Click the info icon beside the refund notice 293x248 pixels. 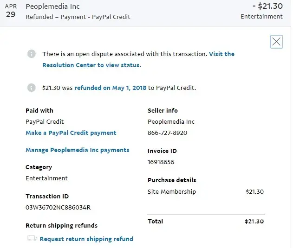(x=32, y=88)
